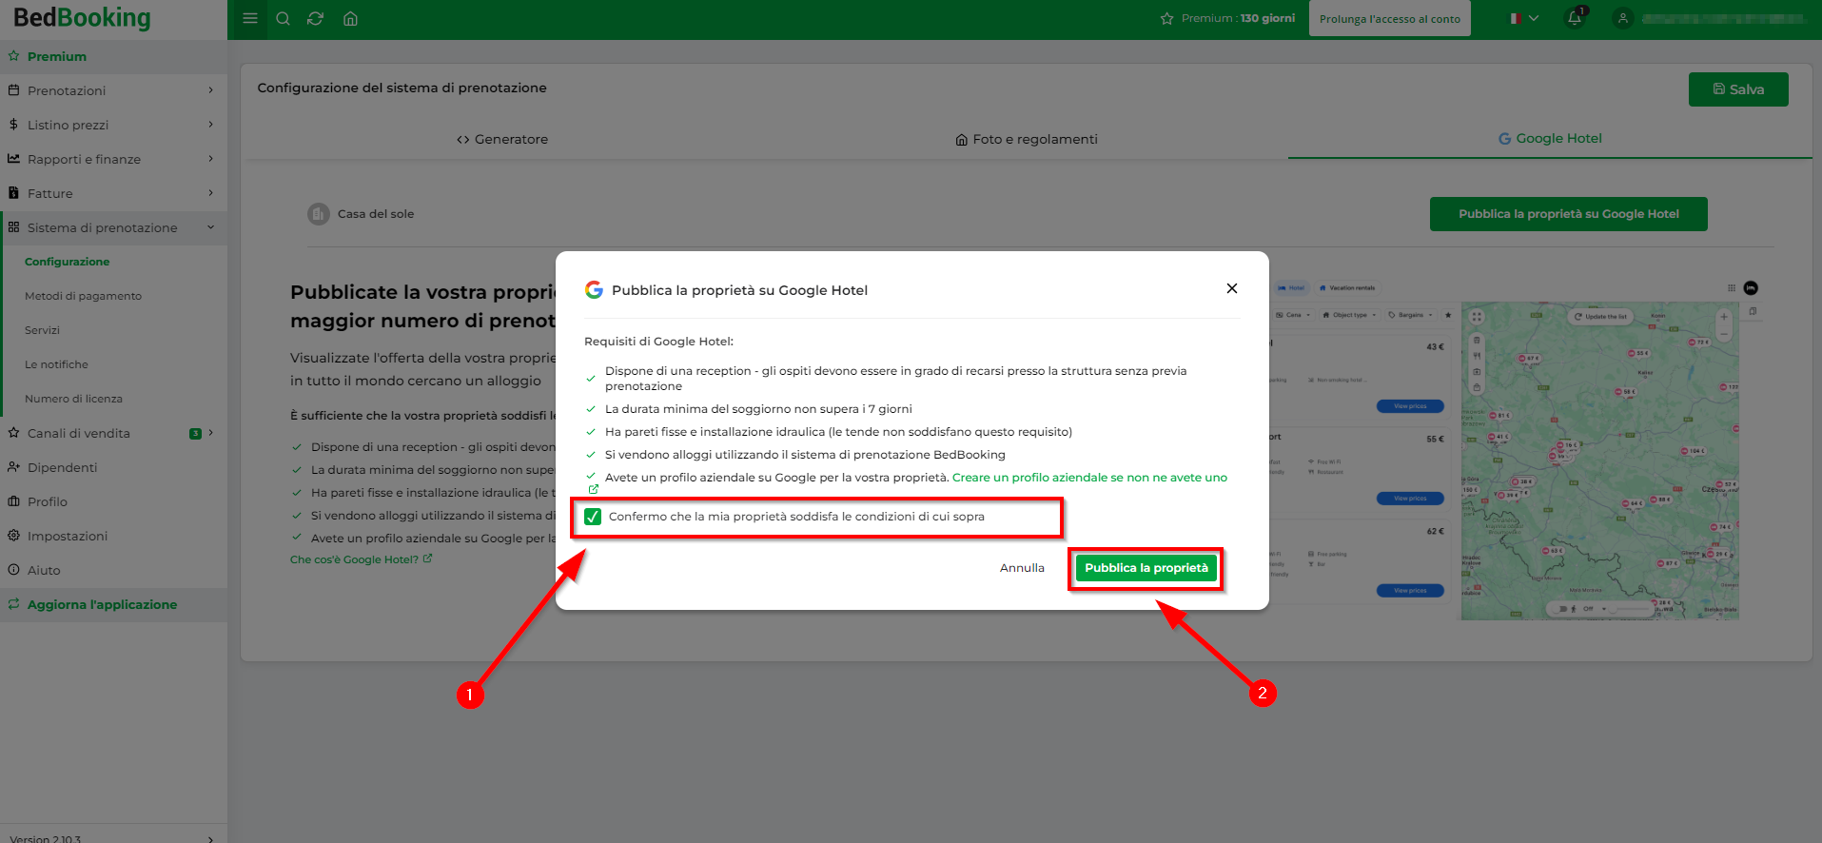Expand the Listino prezzi menu arrow
Screen dimensions: 1822x843
210,125
